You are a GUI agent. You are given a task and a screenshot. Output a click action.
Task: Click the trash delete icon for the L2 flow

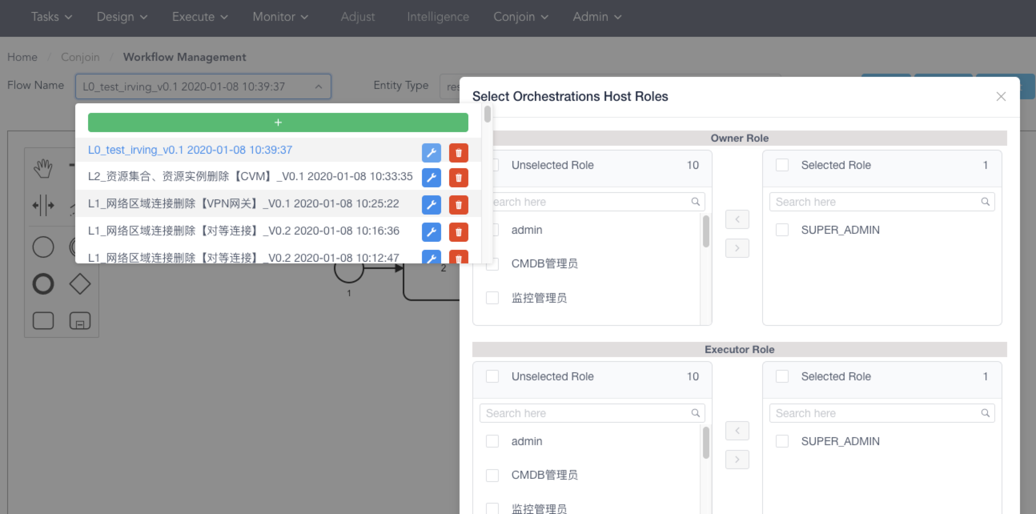point(458,177)
